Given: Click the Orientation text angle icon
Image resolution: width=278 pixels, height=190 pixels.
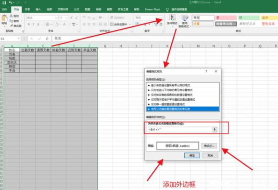Looking at the screenshot, I should [101, 17].
